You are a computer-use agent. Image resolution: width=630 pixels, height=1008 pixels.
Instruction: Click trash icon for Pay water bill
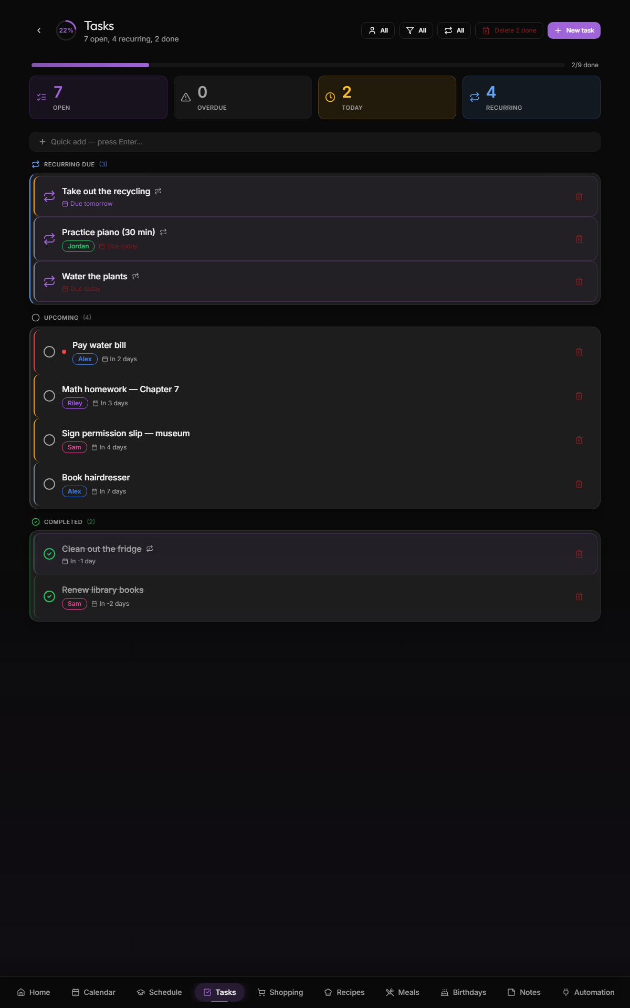point(579,352)
